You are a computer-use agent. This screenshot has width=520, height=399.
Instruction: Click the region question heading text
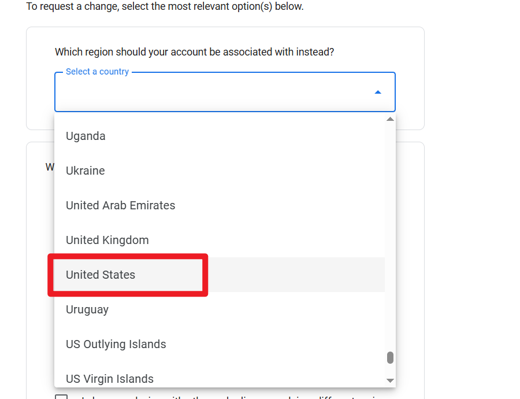click(194, 52)
